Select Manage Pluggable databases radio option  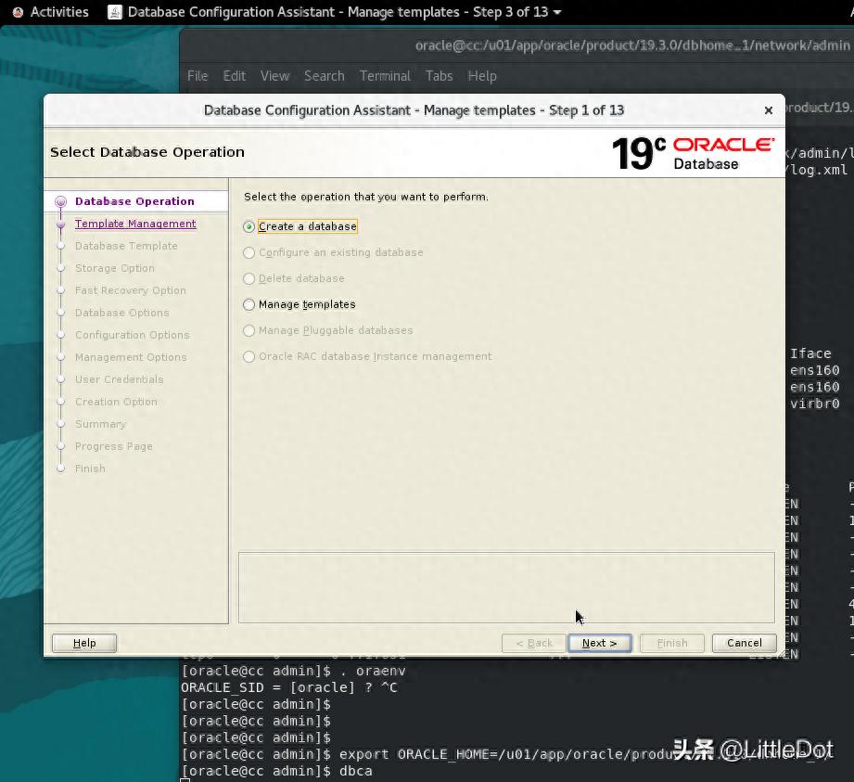pyautogui.click(x=249, y=331)
